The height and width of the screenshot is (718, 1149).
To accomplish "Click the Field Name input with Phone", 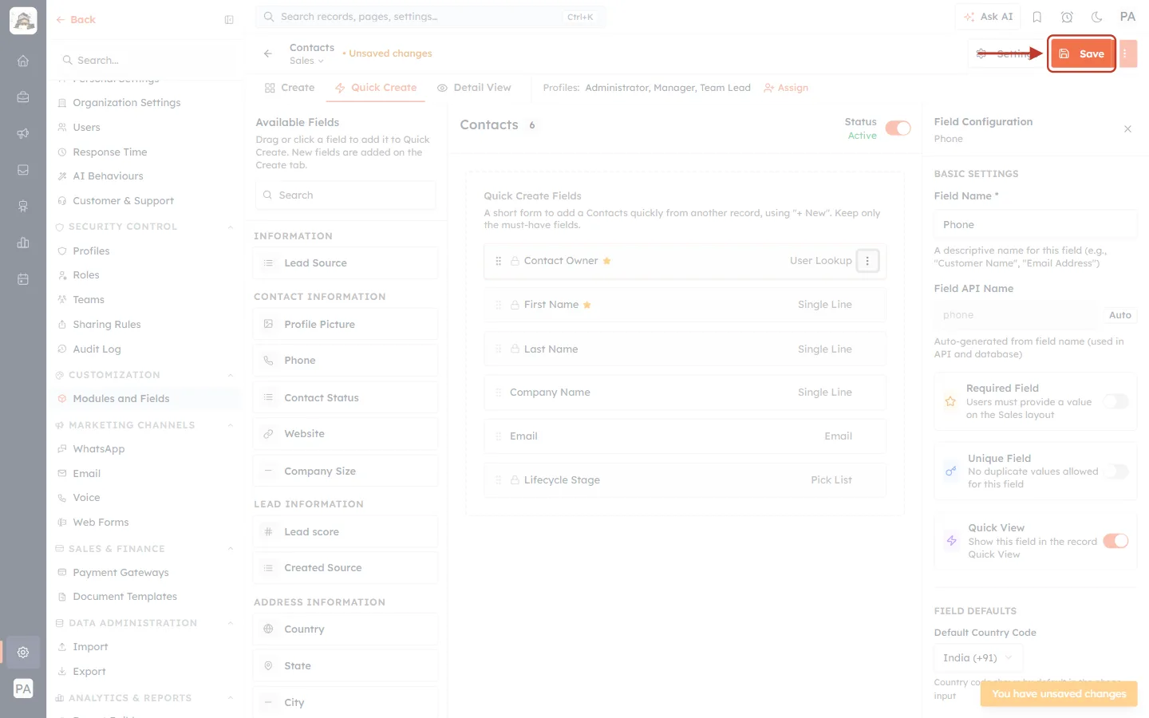I will [1035, 225].
